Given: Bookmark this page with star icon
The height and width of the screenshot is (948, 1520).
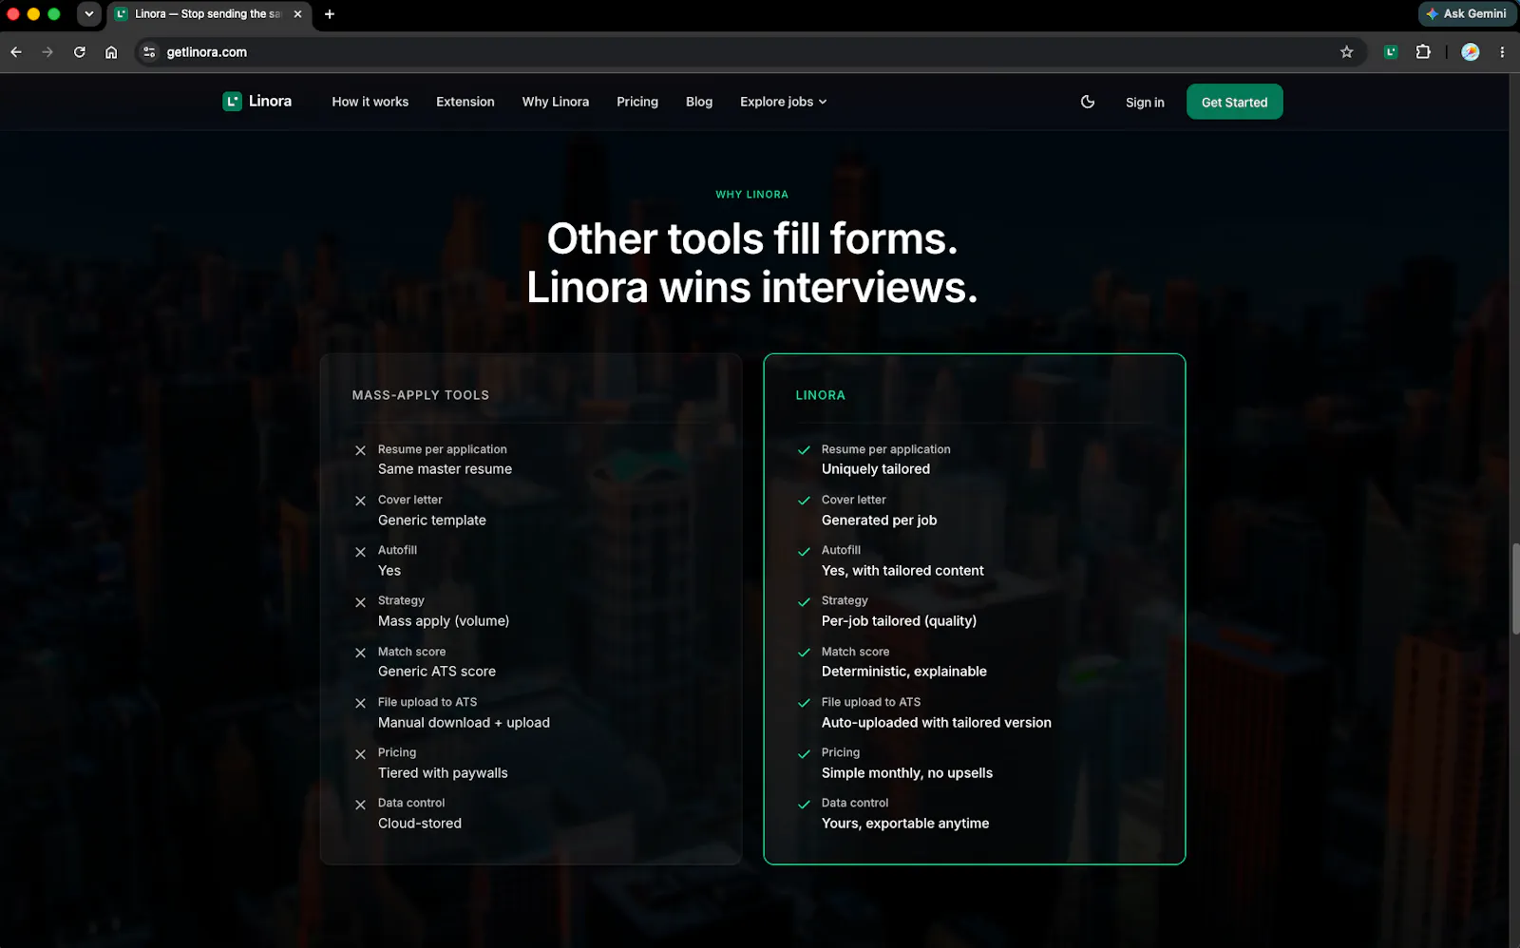Looking at the screenshot, I should [1346, 52].
